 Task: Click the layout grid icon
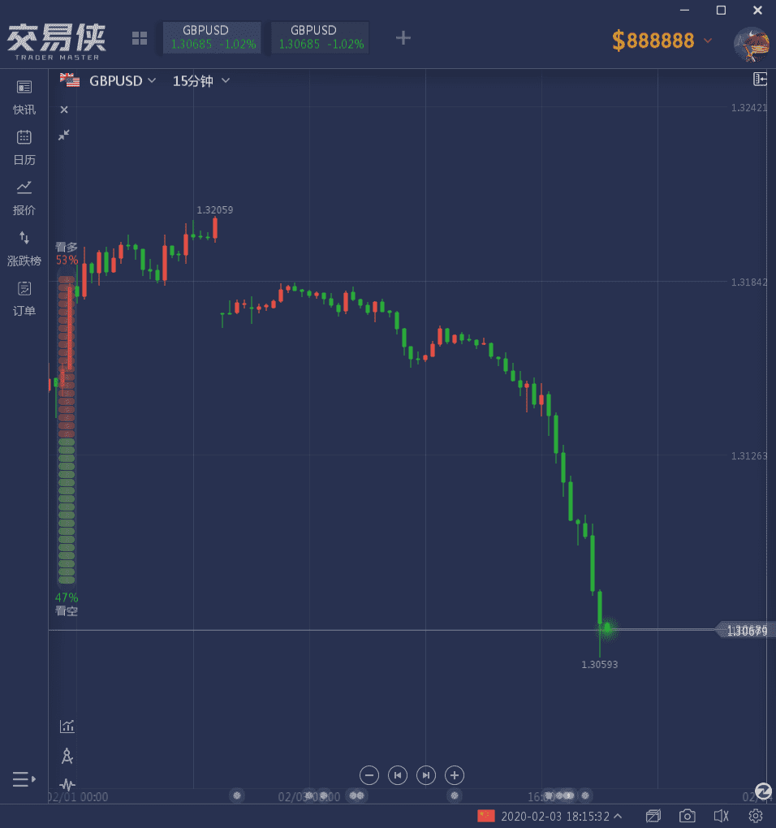140,38
